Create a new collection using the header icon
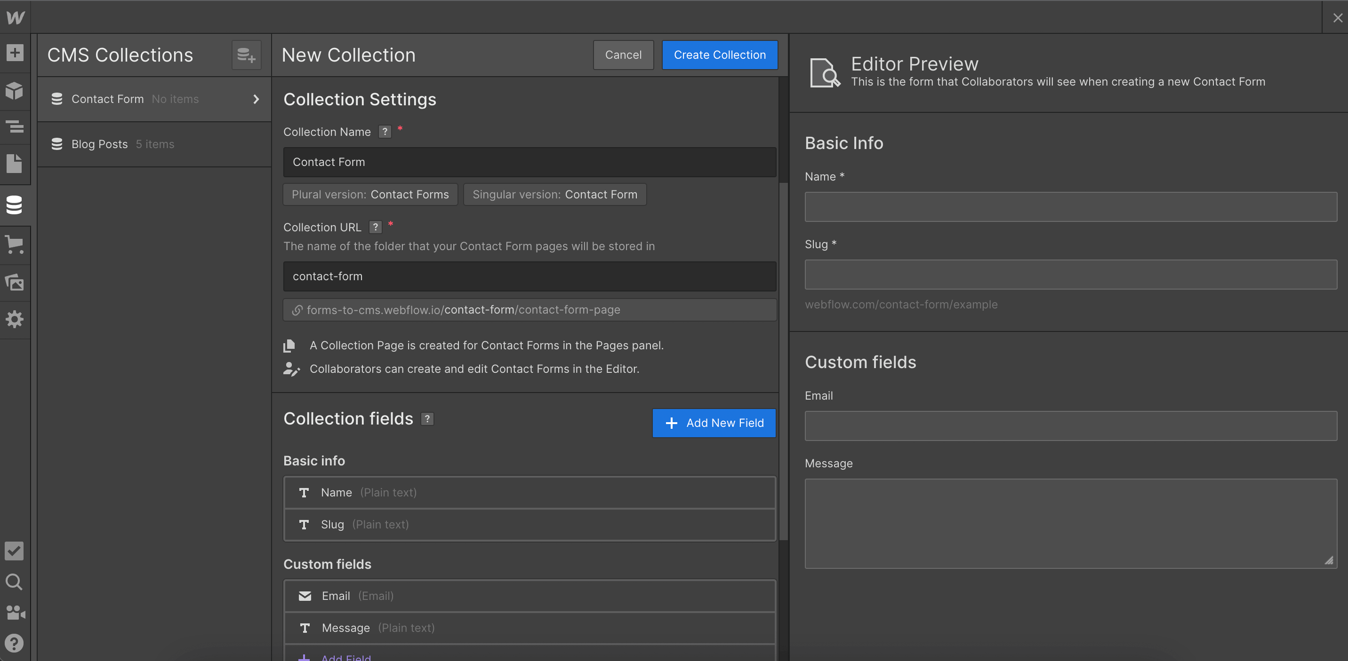Viewport: 1348px width, 661px height. tap(246, 55)
